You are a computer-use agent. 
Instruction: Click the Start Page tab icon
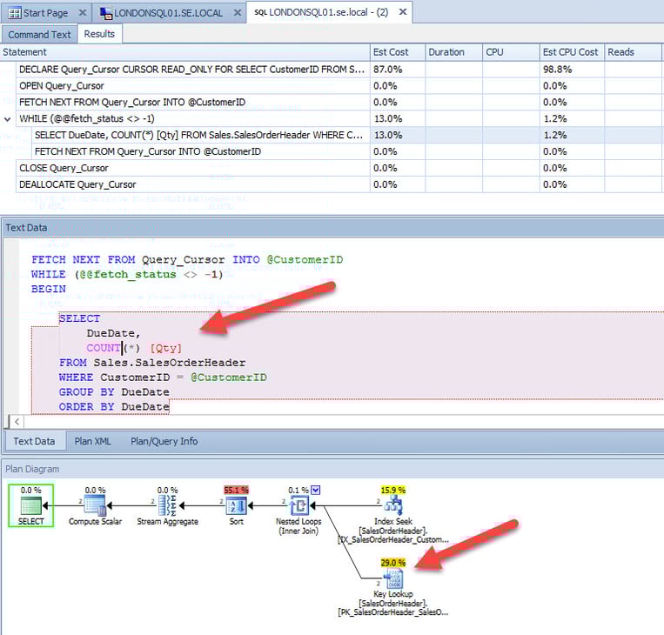pyautogui.click(x=15, y=13)
